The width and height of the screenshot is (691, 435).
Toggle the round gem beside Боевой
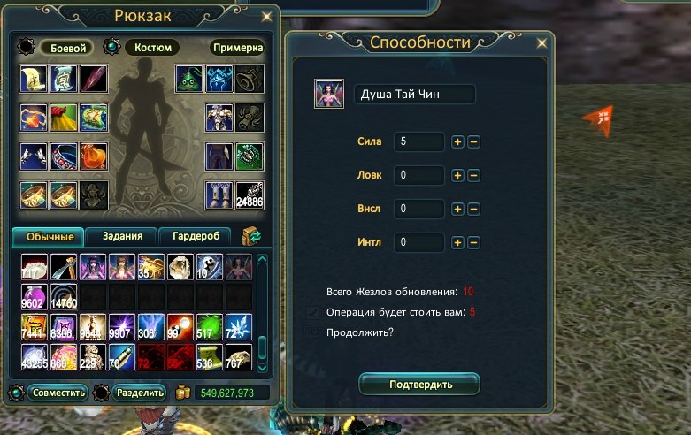26,47
